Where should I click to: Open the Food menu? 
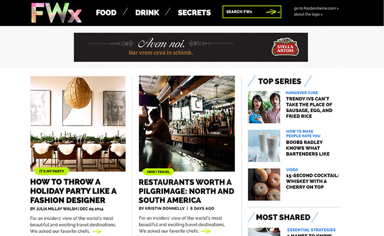[106, 12]
